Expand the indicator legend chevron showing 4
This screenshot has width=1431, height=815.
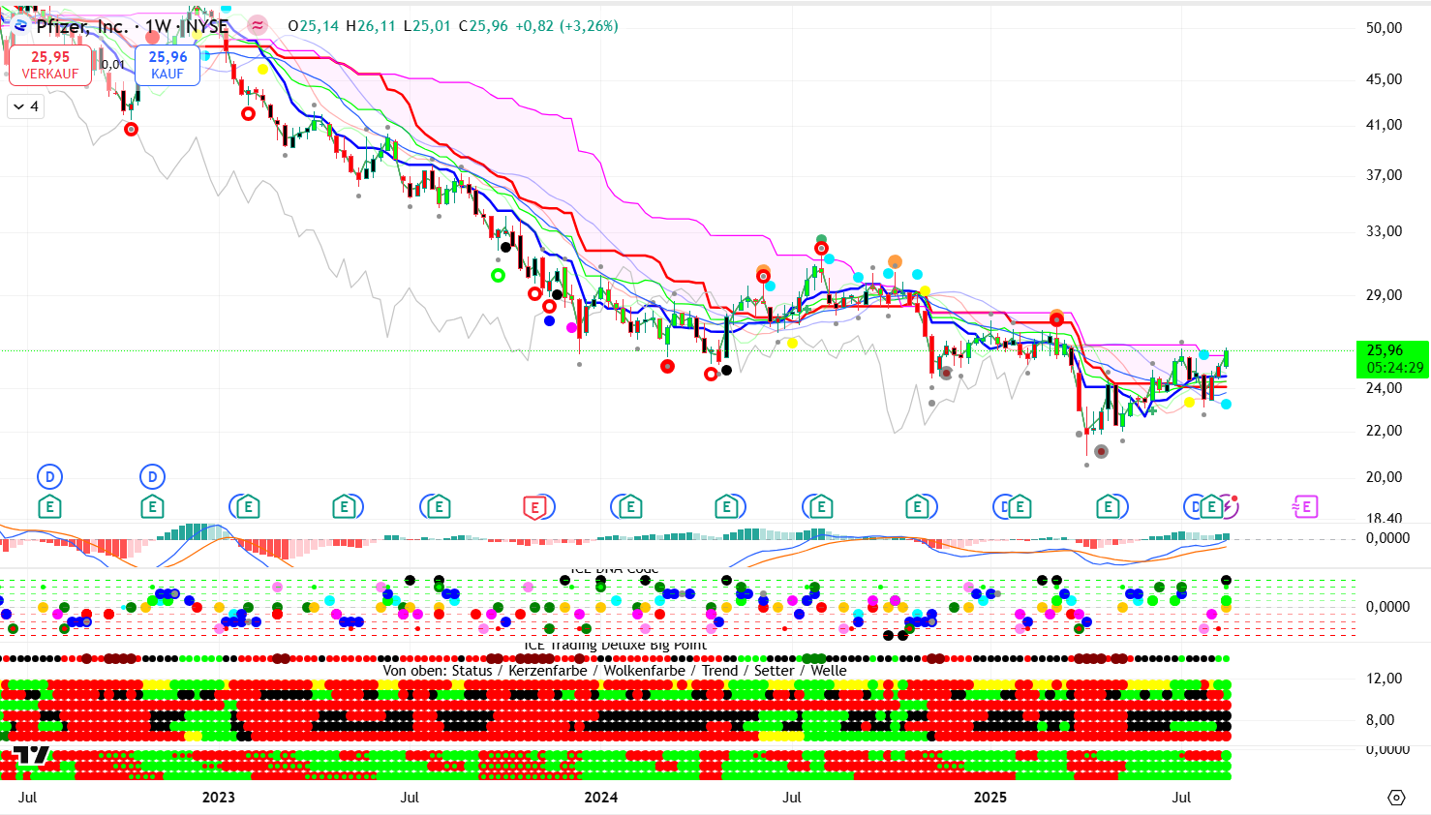[x=26, y=106]
